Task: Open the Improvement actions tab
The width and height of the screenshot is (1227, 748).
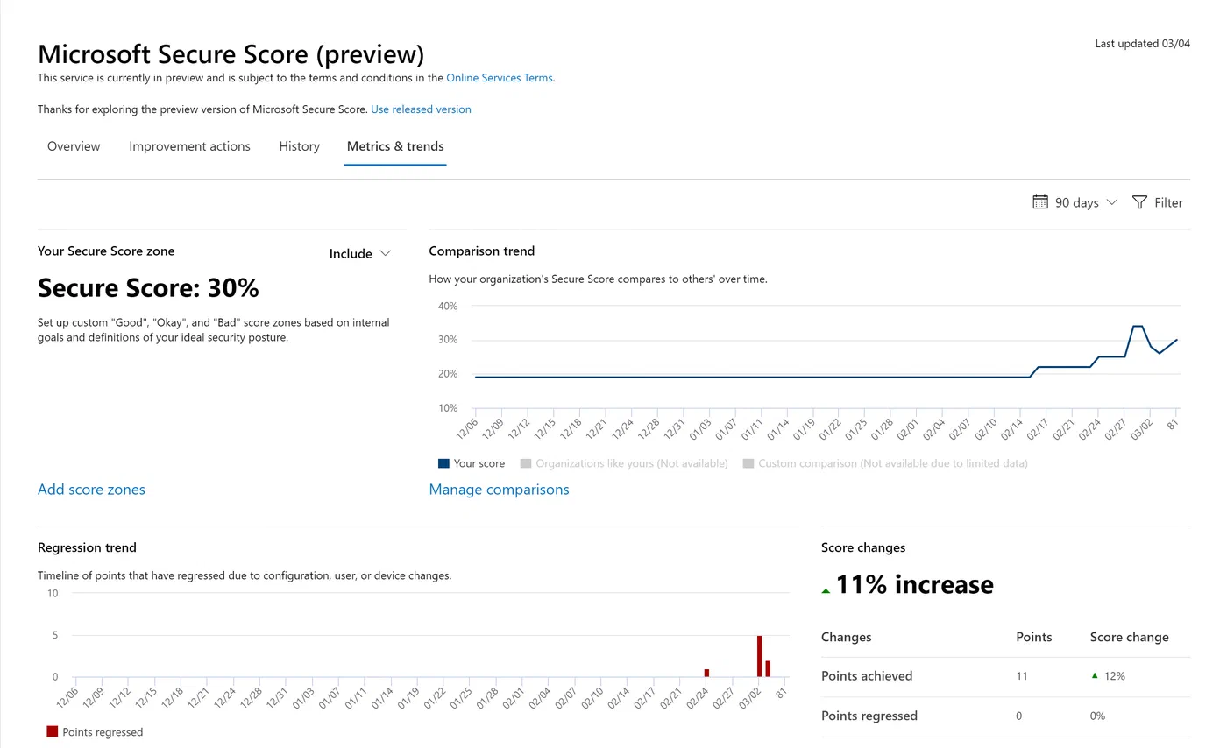Action: [189, 146]
